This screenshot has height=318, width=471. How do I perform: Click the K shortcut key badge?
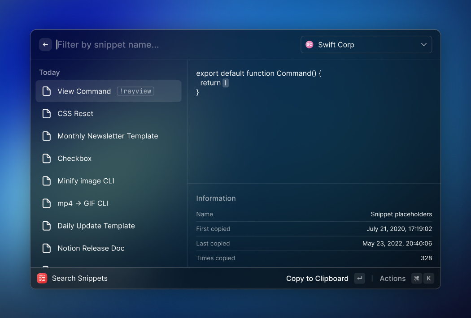coord(429,278)
